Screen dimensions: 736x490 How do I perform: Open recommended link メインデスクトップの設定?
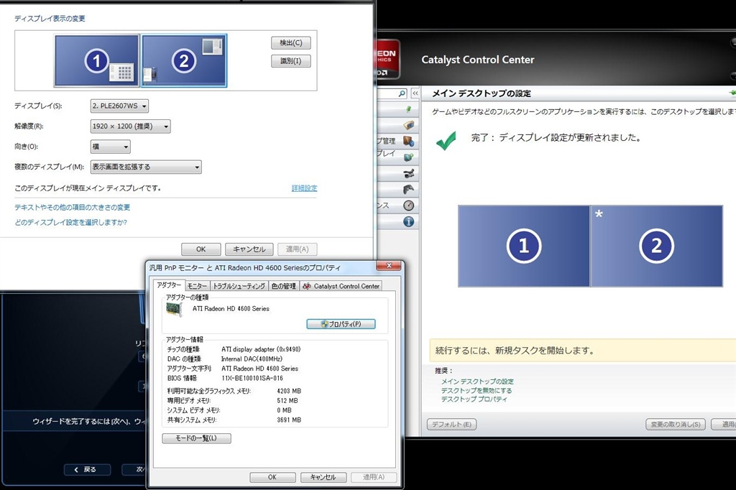tap(477, 382)
